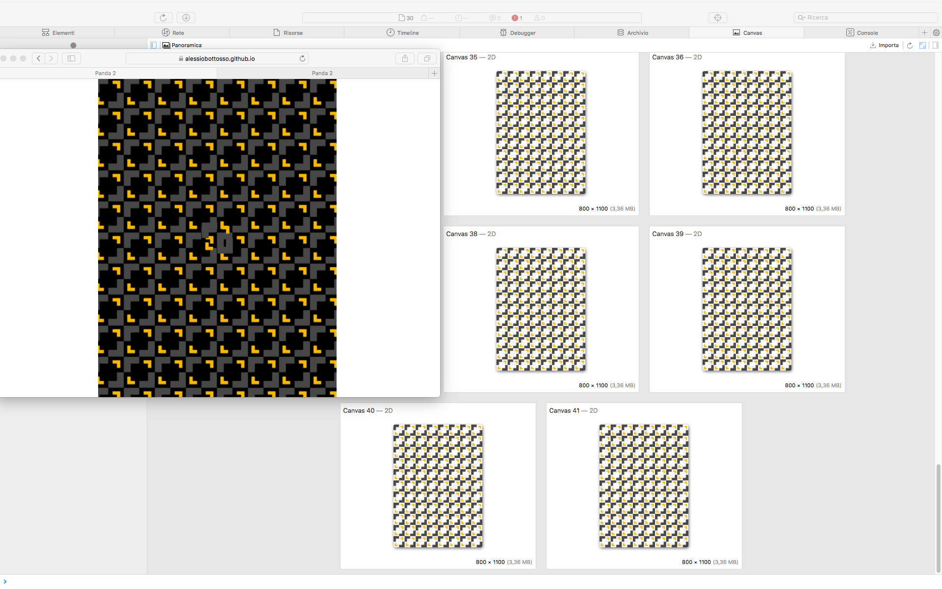This screenshot has width=942, height=589.
Task: Click the download web archive icon
Action: pyautogui.click(x=186, y=18)
